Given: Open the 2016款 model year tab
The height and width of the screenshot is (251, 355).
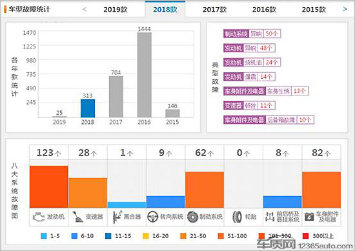Looking at the screenshot, I should click(264, 10).
